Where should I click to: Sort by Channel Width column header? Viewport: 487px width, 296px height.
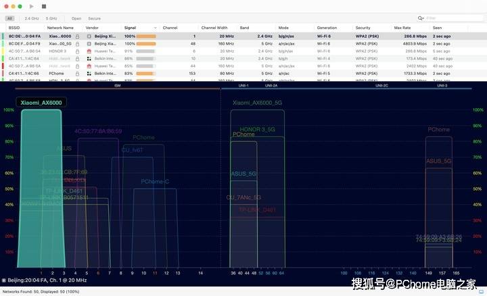214,28
